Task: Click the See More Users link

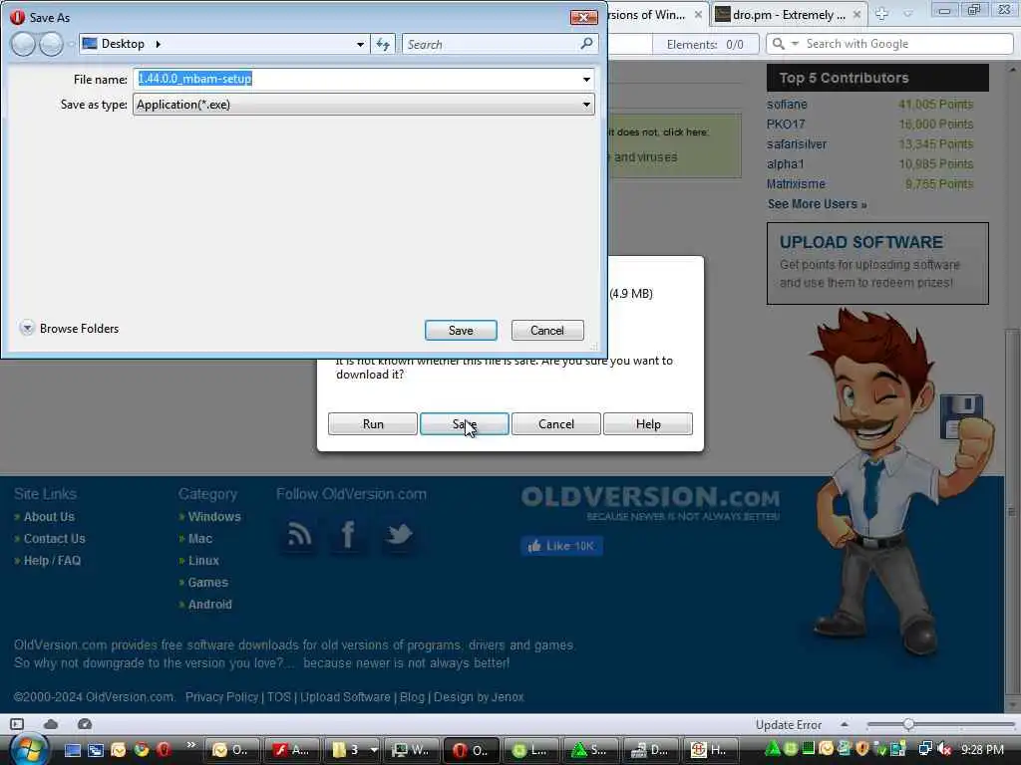Action: click(817, 204)
